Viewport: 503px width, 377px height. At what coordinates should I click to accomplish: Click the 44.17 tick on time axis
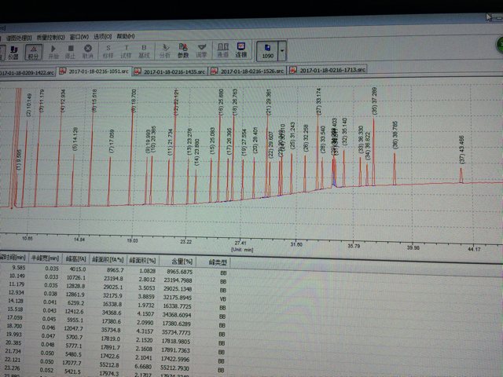pos(474,249)
